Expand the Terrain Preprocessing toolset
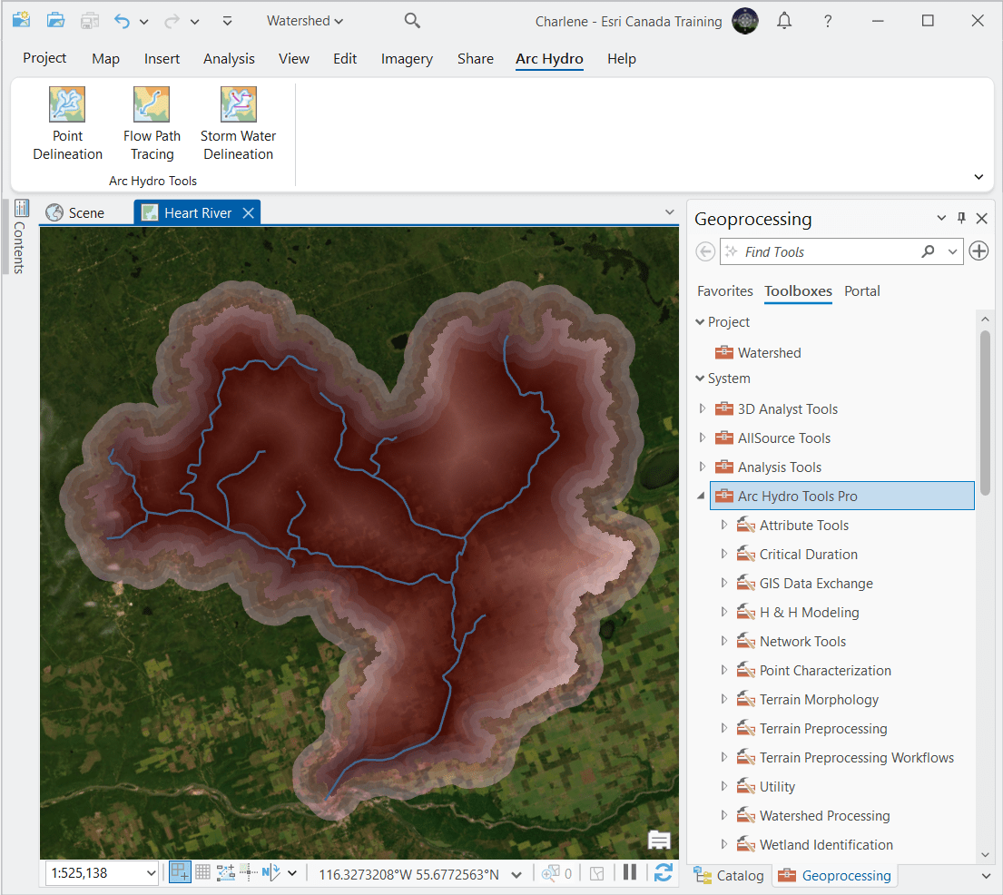1003x895 pixels. (x=724, y=728)
